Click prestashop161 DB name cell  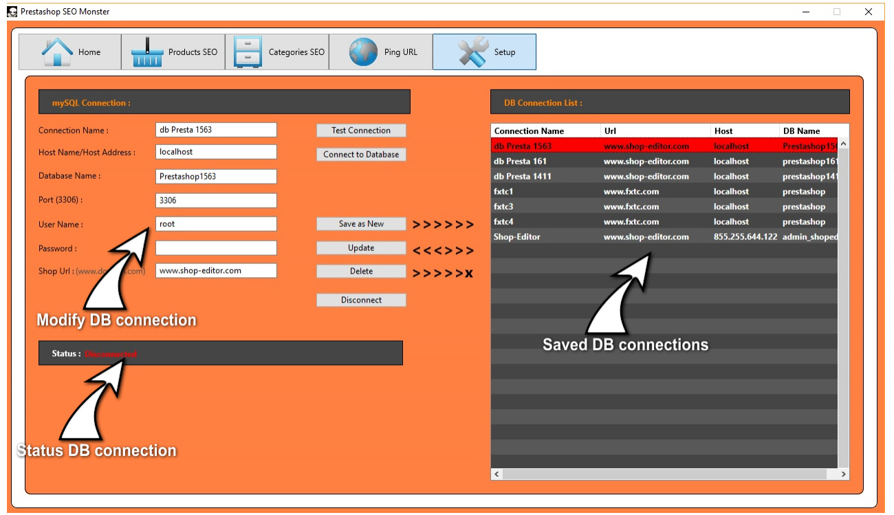[810, 161]
